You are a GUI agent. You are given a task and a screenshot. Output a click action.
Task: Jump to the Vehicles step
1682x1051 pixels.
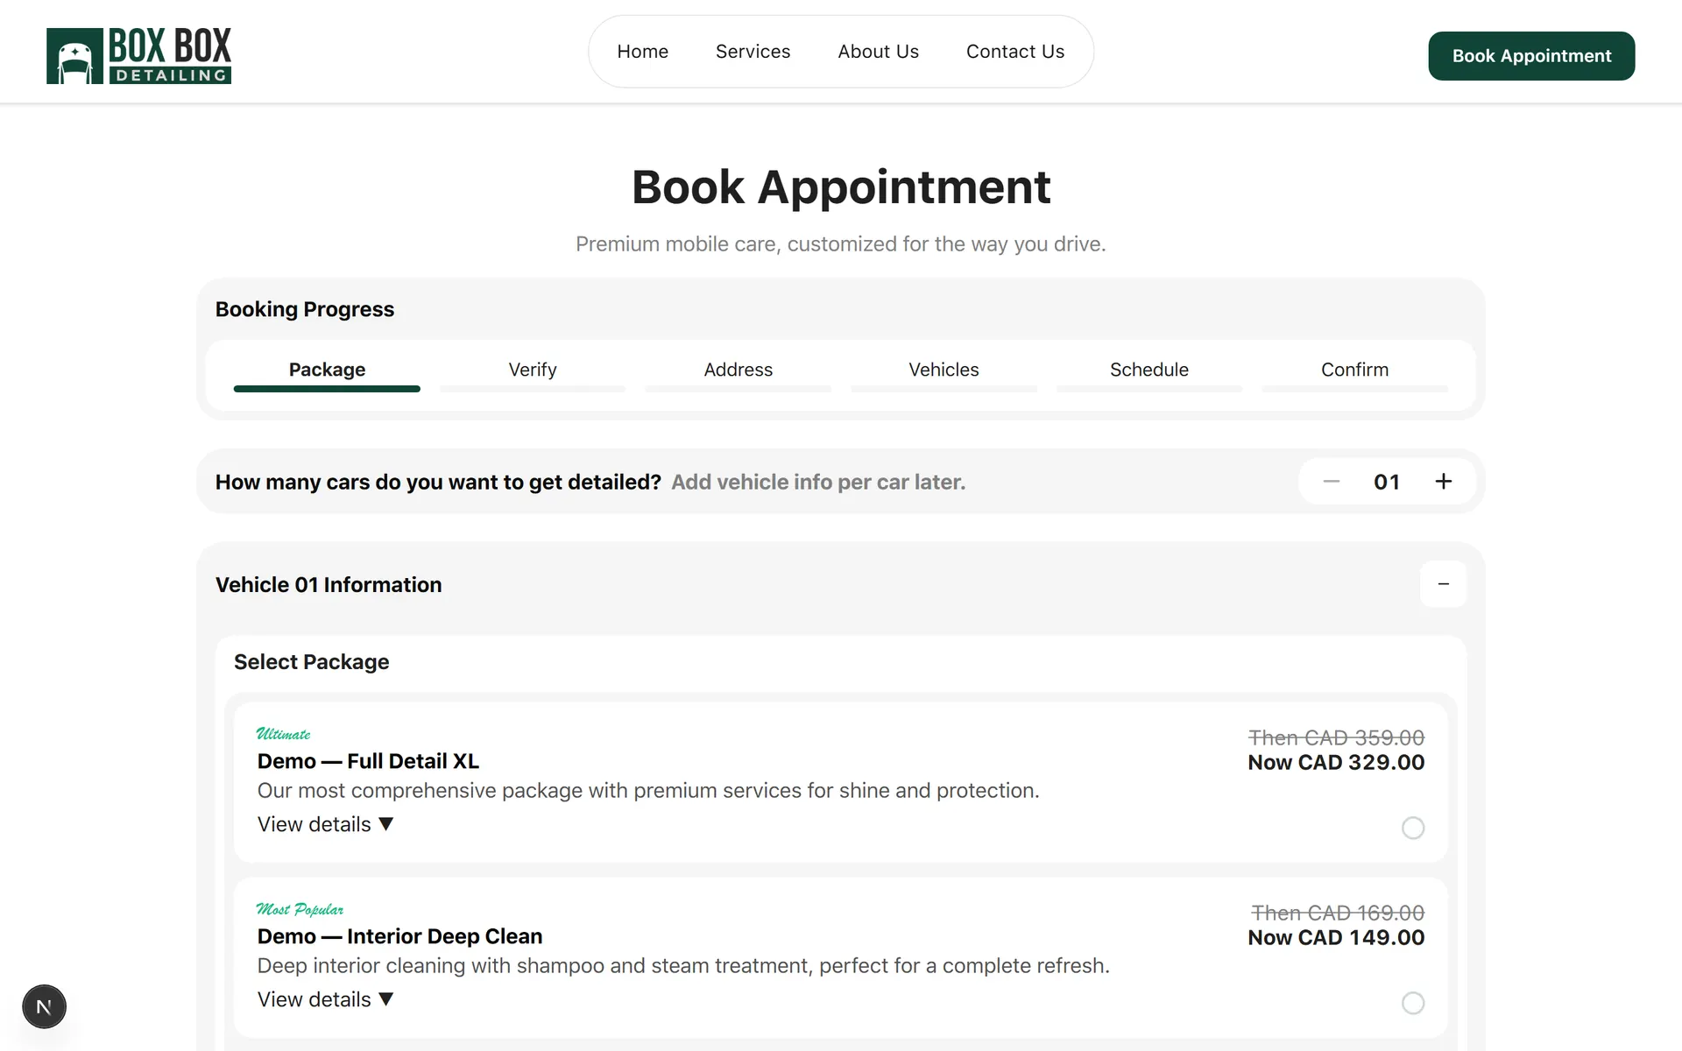coord(943,370)
